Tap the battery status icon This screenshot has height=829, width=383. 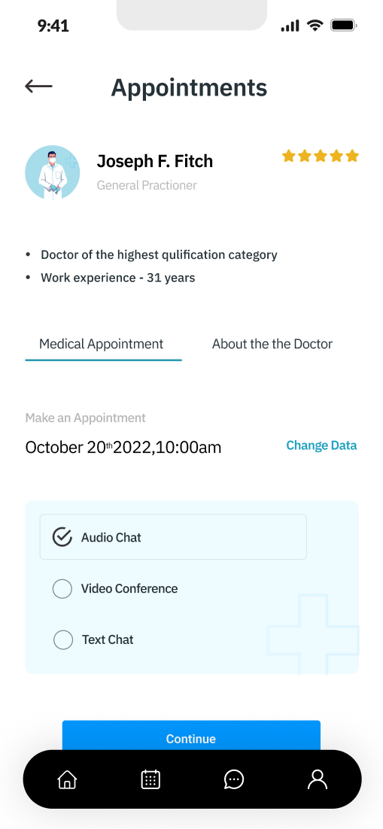(x=345, y=25)
